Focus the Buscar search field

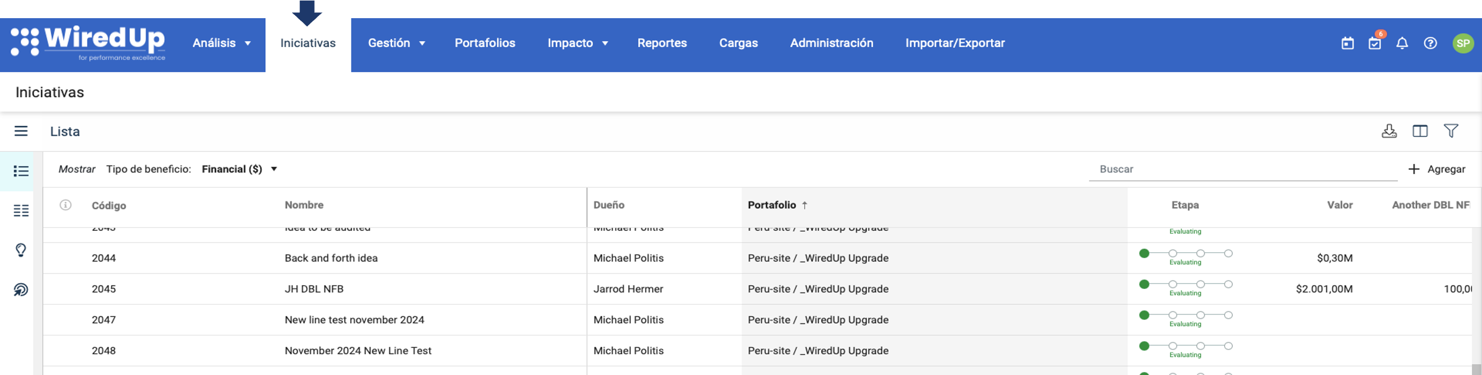tap(1243, 169)
